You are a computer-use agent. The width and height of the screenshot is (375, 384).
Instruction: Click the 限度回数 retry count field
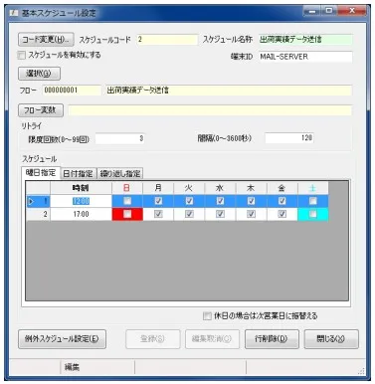(x=119, y=138)
